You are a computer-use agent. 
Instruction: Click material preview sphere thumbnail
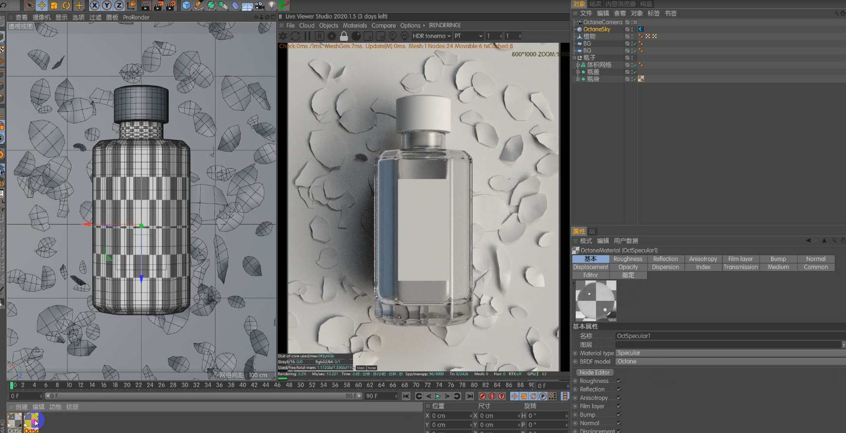pyautogui.click(x=596, y=301)
